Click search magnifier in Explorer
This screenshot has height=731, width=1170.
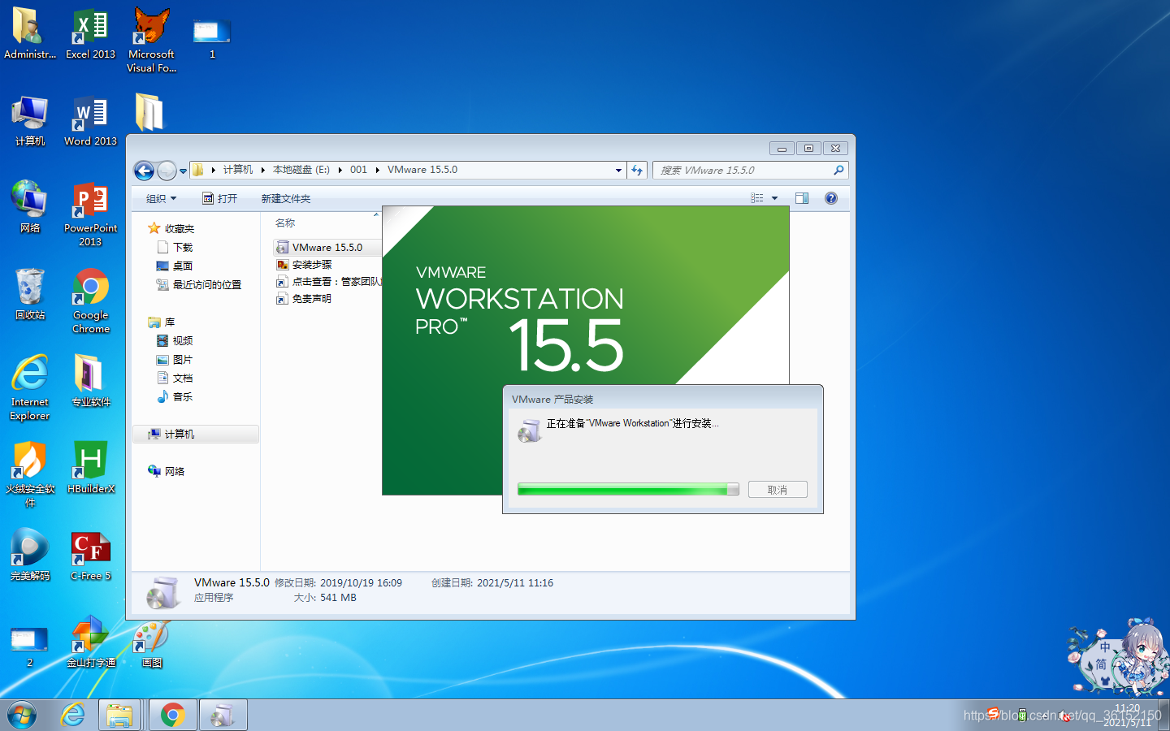click(x=838, y=170)
